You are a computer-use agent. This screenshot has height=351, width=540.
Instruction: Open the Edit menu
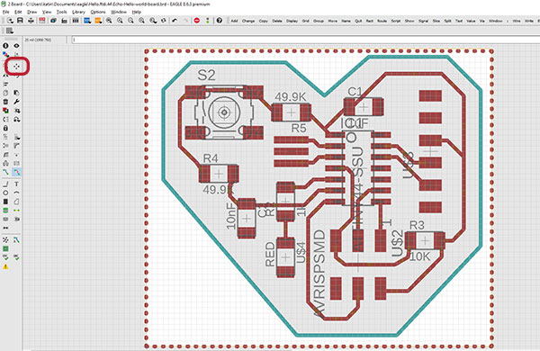click(18, 12)
